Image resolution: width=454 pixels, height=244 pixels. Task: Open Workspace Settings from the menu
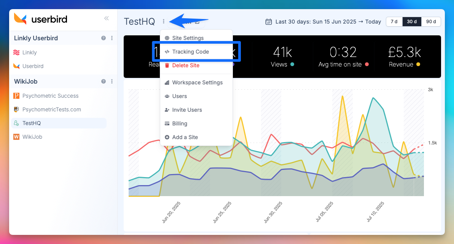(196, 82)
